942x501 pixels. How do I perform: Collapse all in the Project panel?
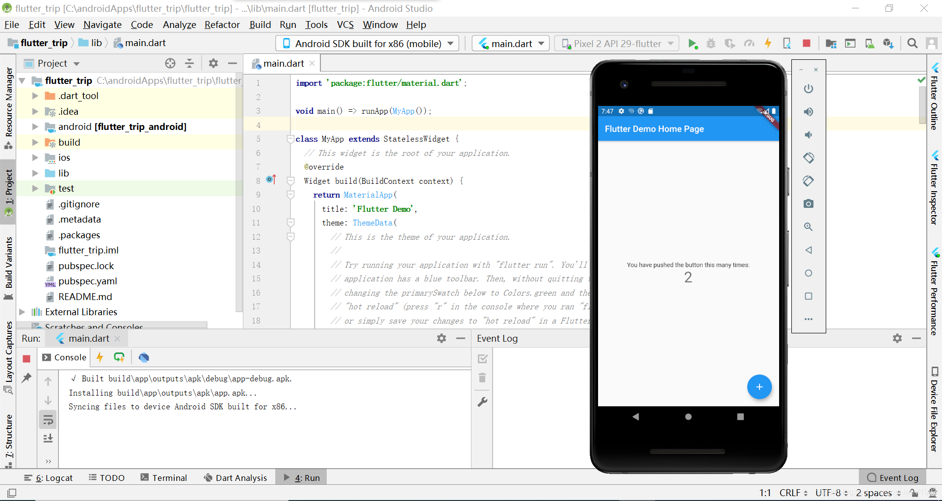(x=189, y=63)
